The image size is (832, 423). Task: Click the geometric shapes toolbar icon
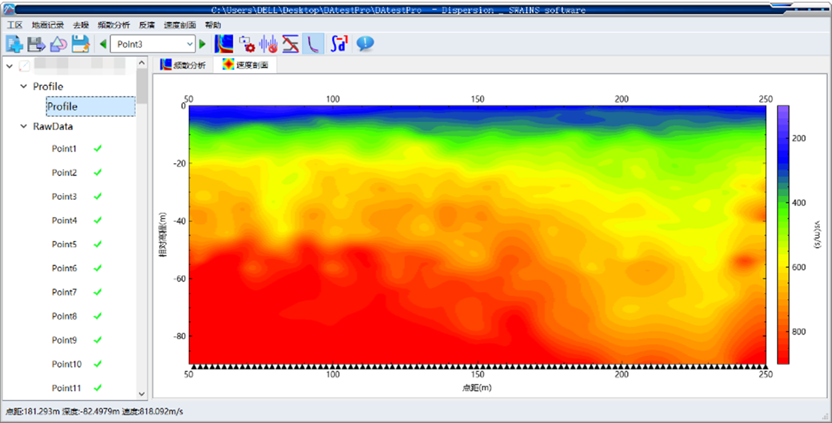pos(58,44)
